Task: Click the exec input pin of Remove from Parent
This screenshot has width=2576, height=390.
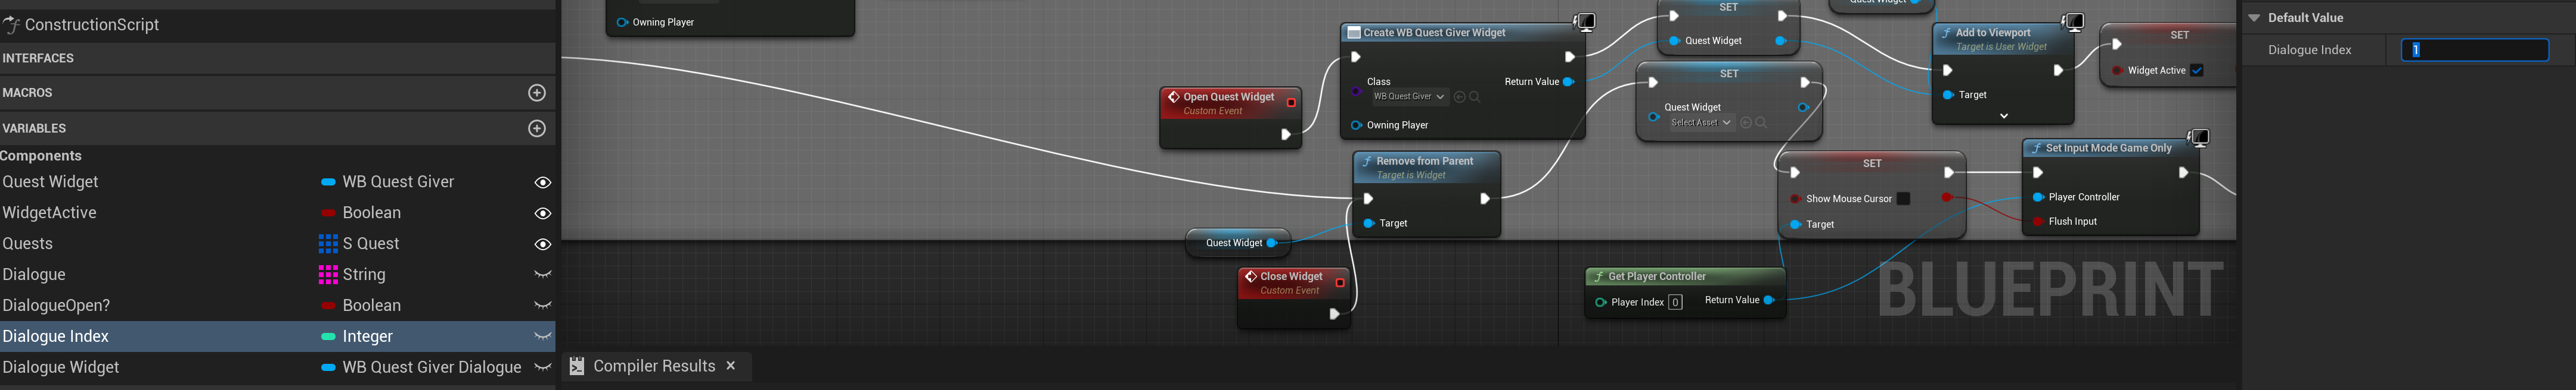Action: click(1368, 199)
